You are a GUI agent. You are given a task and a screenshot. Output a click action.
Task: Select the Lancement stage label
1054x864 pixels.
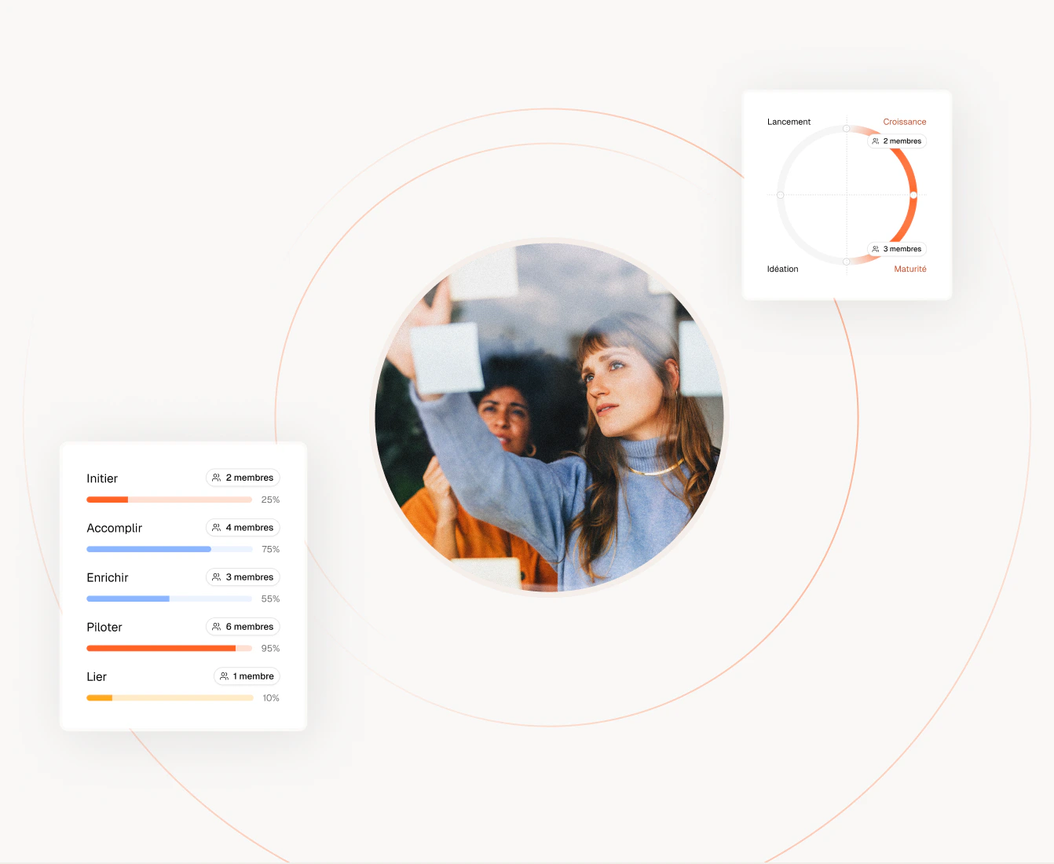(x=789, y=122)
